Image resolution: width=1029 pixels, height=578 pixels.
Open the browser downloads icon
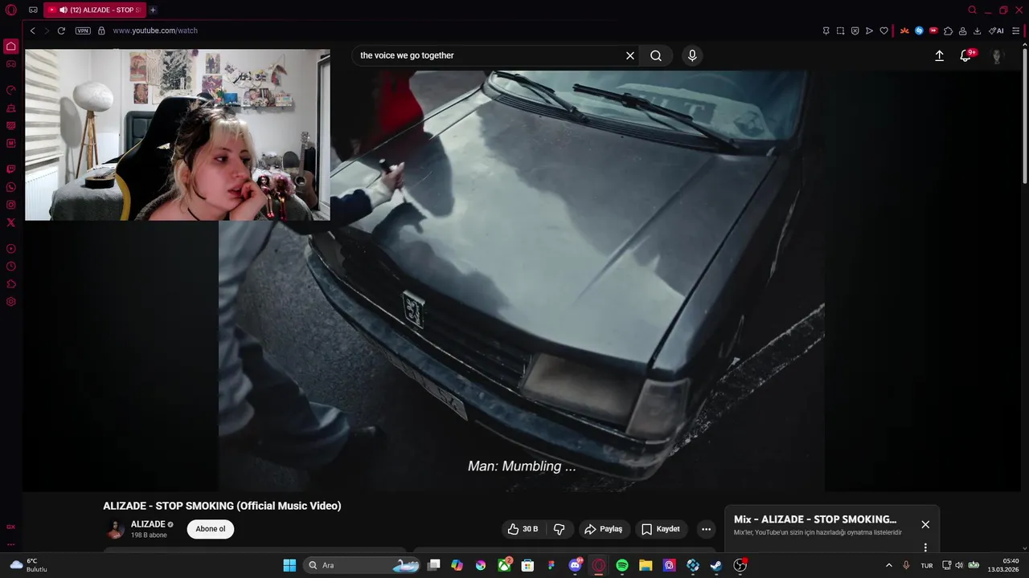click(x=977, y=31)
